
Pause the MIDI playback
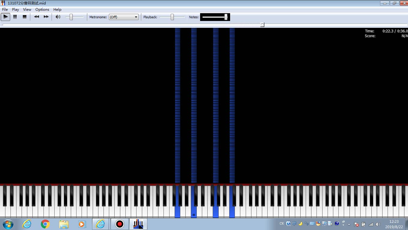tap(15, 17)
